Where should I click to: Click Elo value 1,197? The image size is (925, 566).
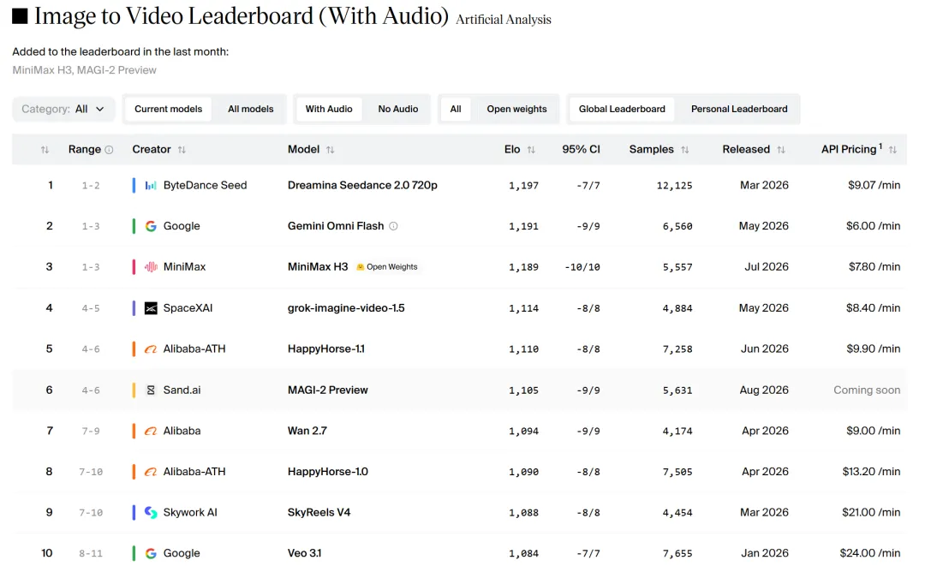[x=523, y=186]
